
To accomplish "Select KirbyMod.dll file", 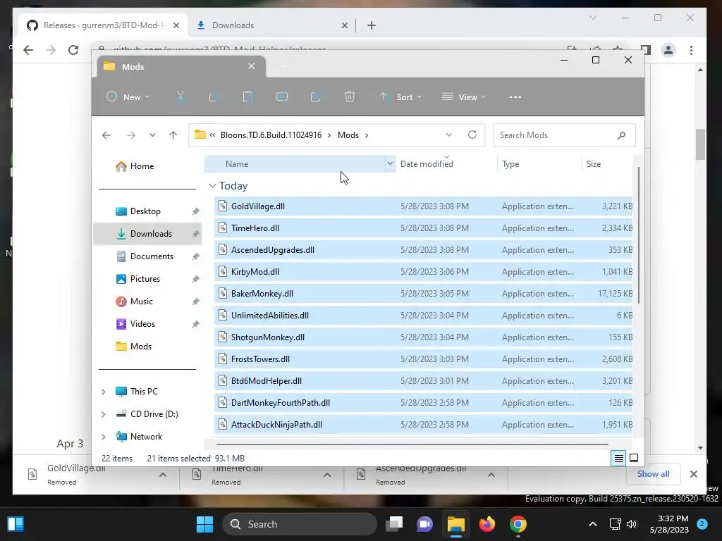I will (423, 272).
